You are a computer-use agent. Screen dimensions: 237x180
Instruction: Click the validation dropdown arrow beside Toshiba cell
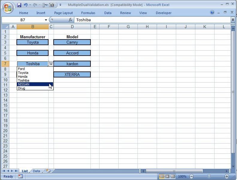coord(51,64)
